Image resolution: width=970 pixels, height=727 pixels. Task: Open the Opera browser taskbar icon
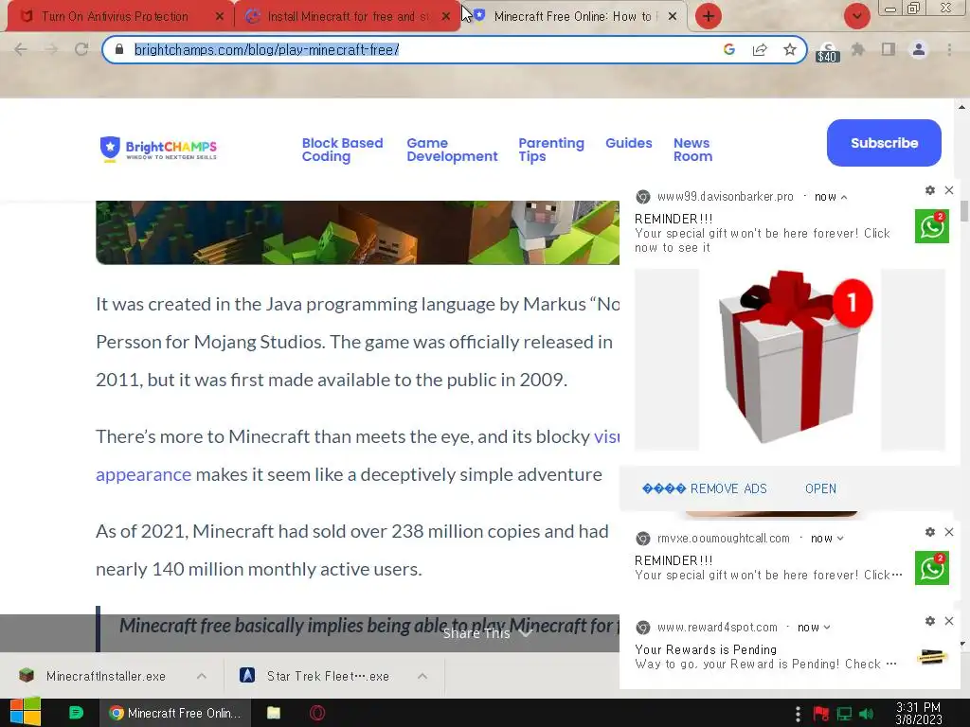click(x=317, y=713)
